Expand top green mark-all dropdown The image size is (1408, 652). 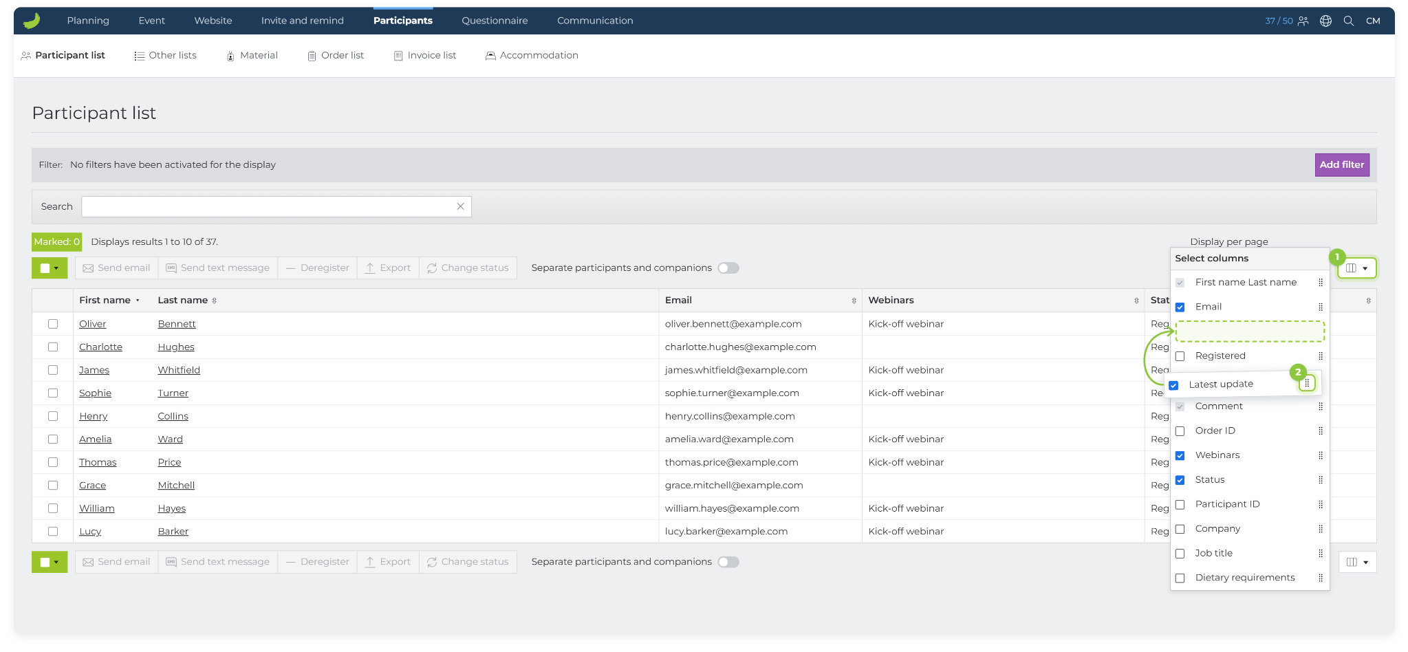50,268
